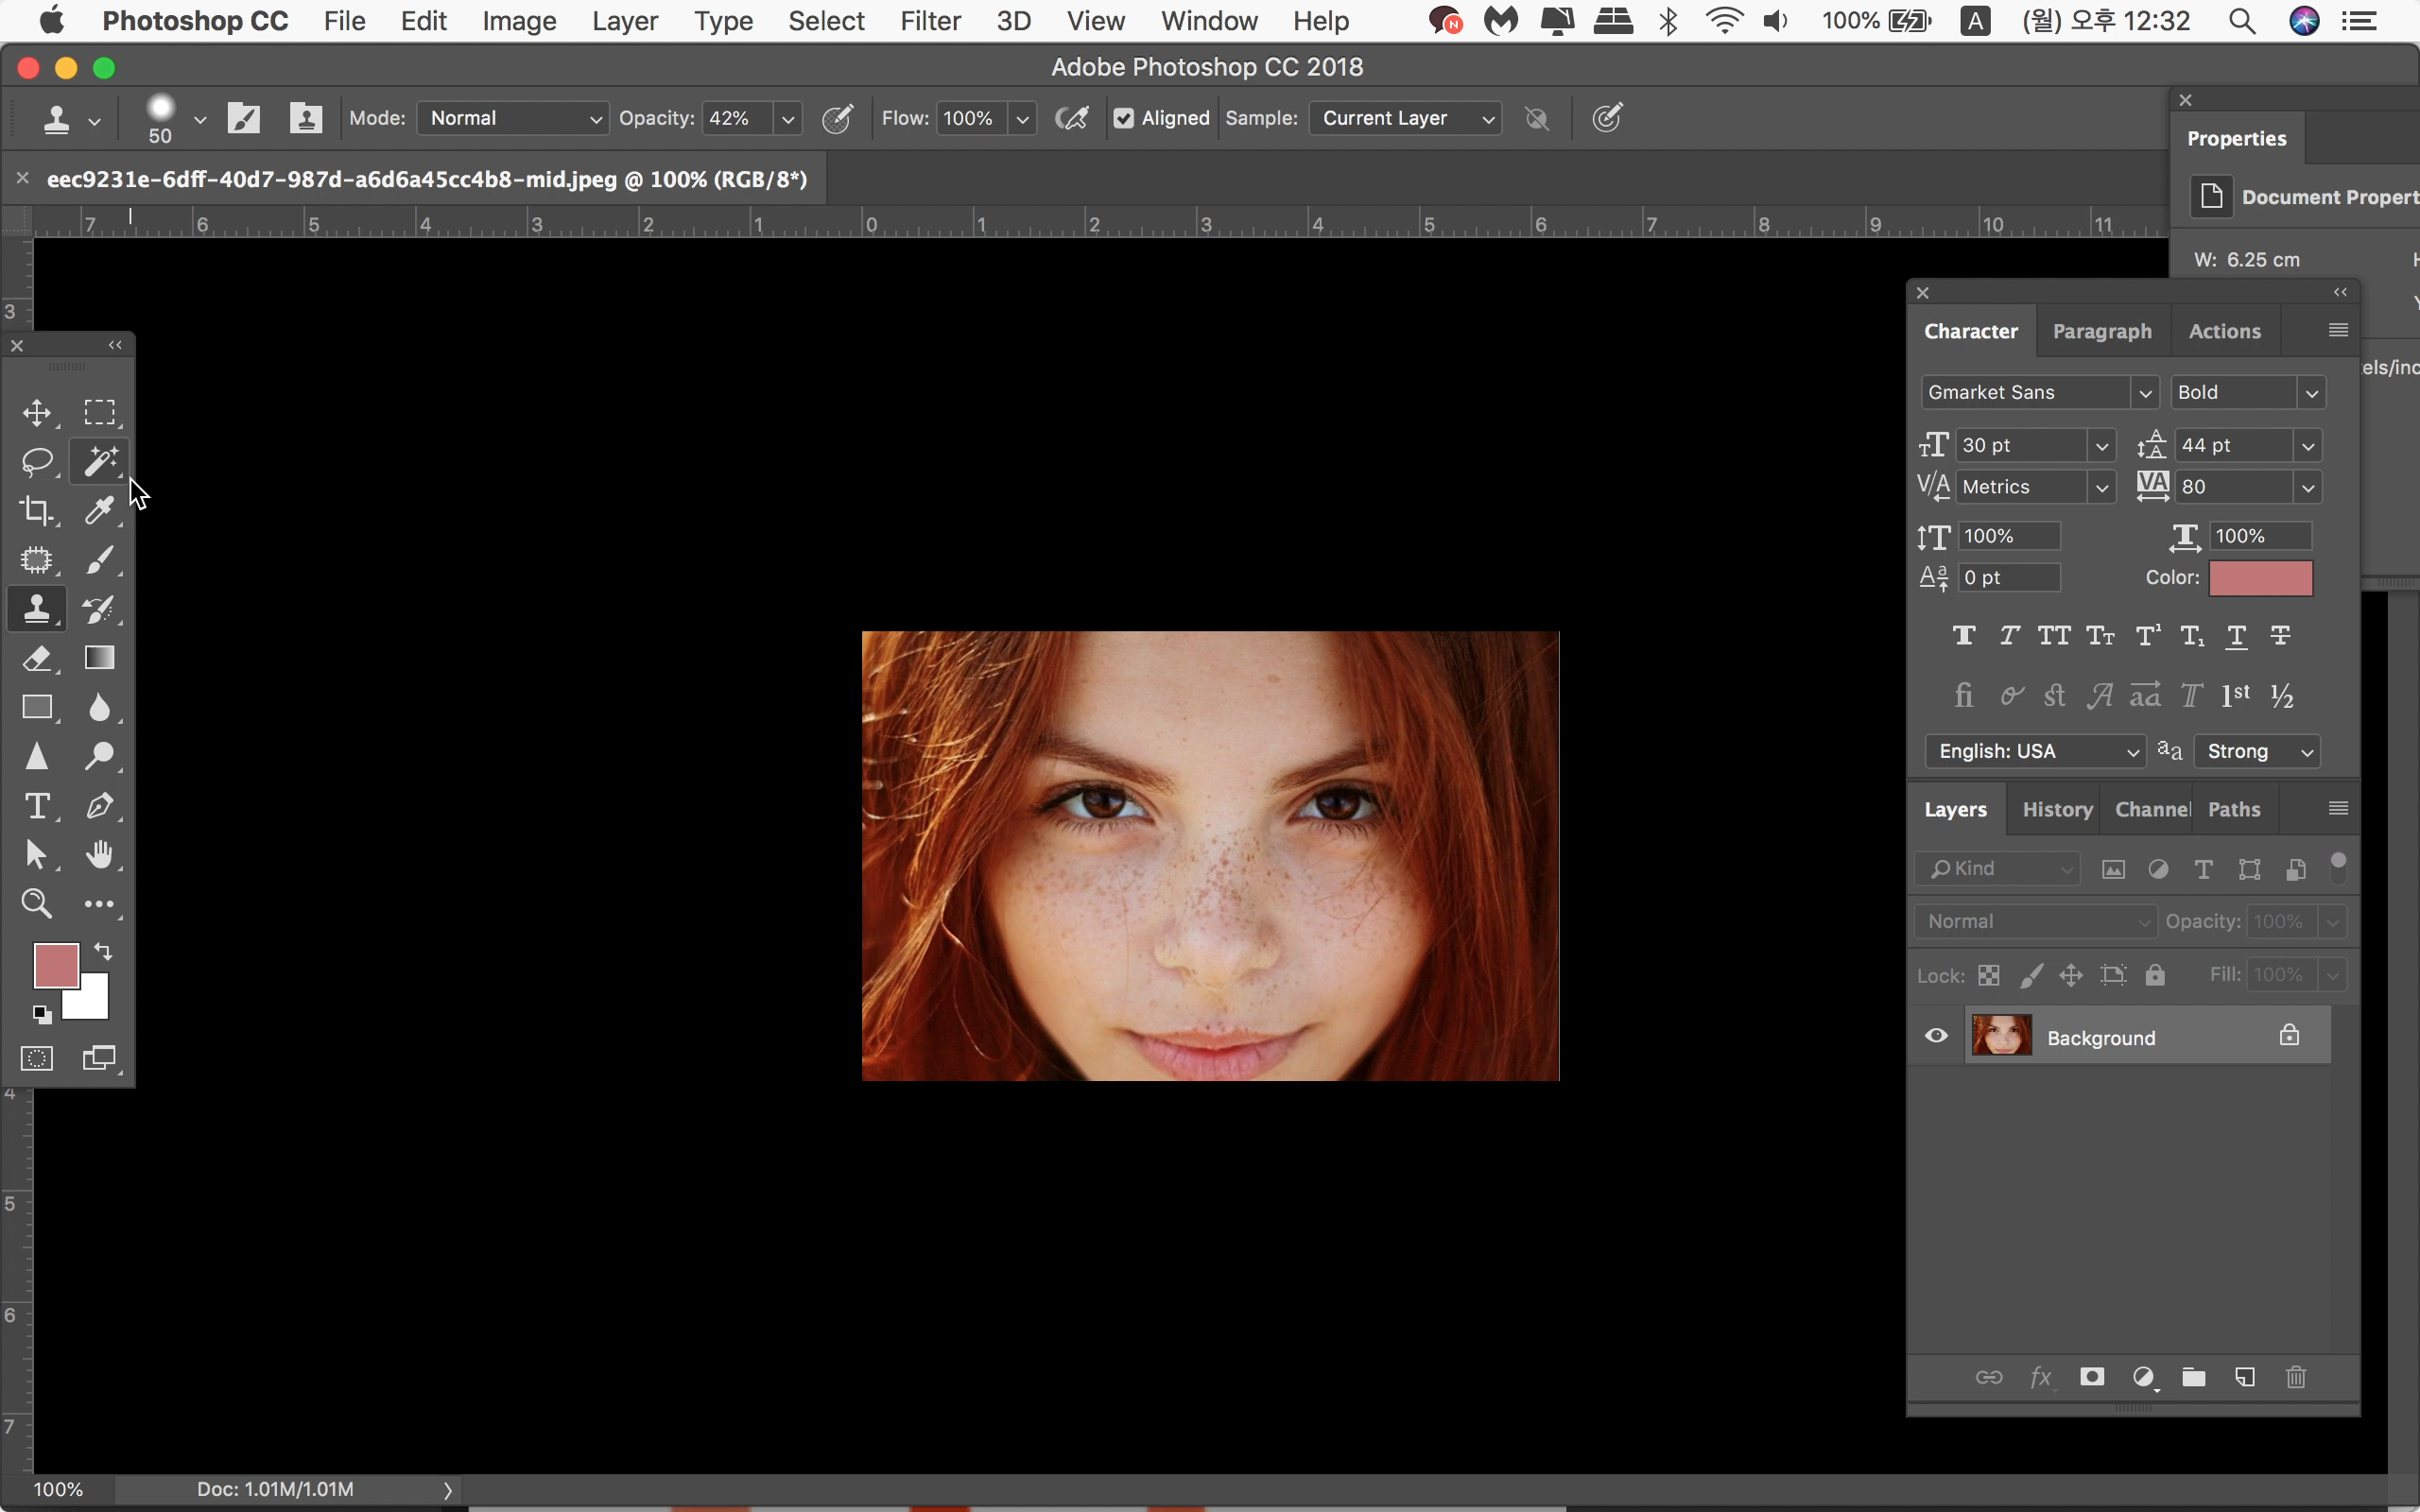Viewport: 2420px width, 1512px height.
Task: Uncheck the Aligned checkbox
Action: 1124,119
